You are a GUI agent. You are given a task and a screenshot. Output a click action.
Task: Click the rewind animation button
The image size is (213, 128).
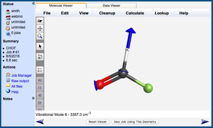click(40, 80)
